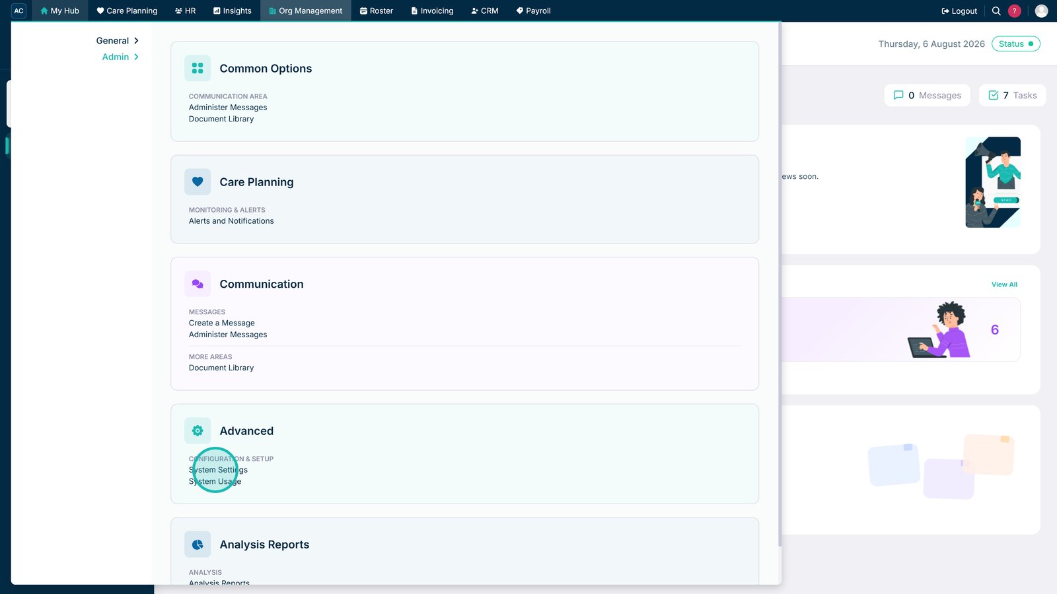
Task: Open Administer Messages under Common Options
Action: pyautogui.click(x=228, y=108)
